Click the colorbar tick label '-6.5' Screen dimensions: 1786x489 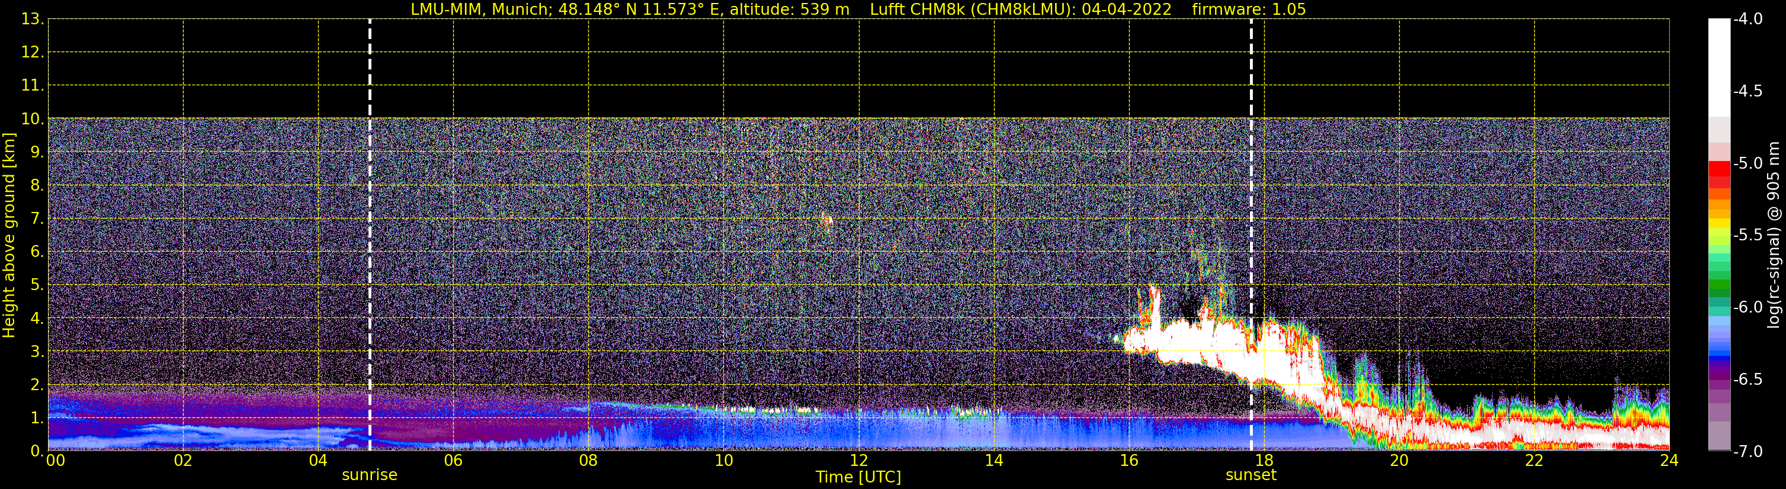point(1747,379)
